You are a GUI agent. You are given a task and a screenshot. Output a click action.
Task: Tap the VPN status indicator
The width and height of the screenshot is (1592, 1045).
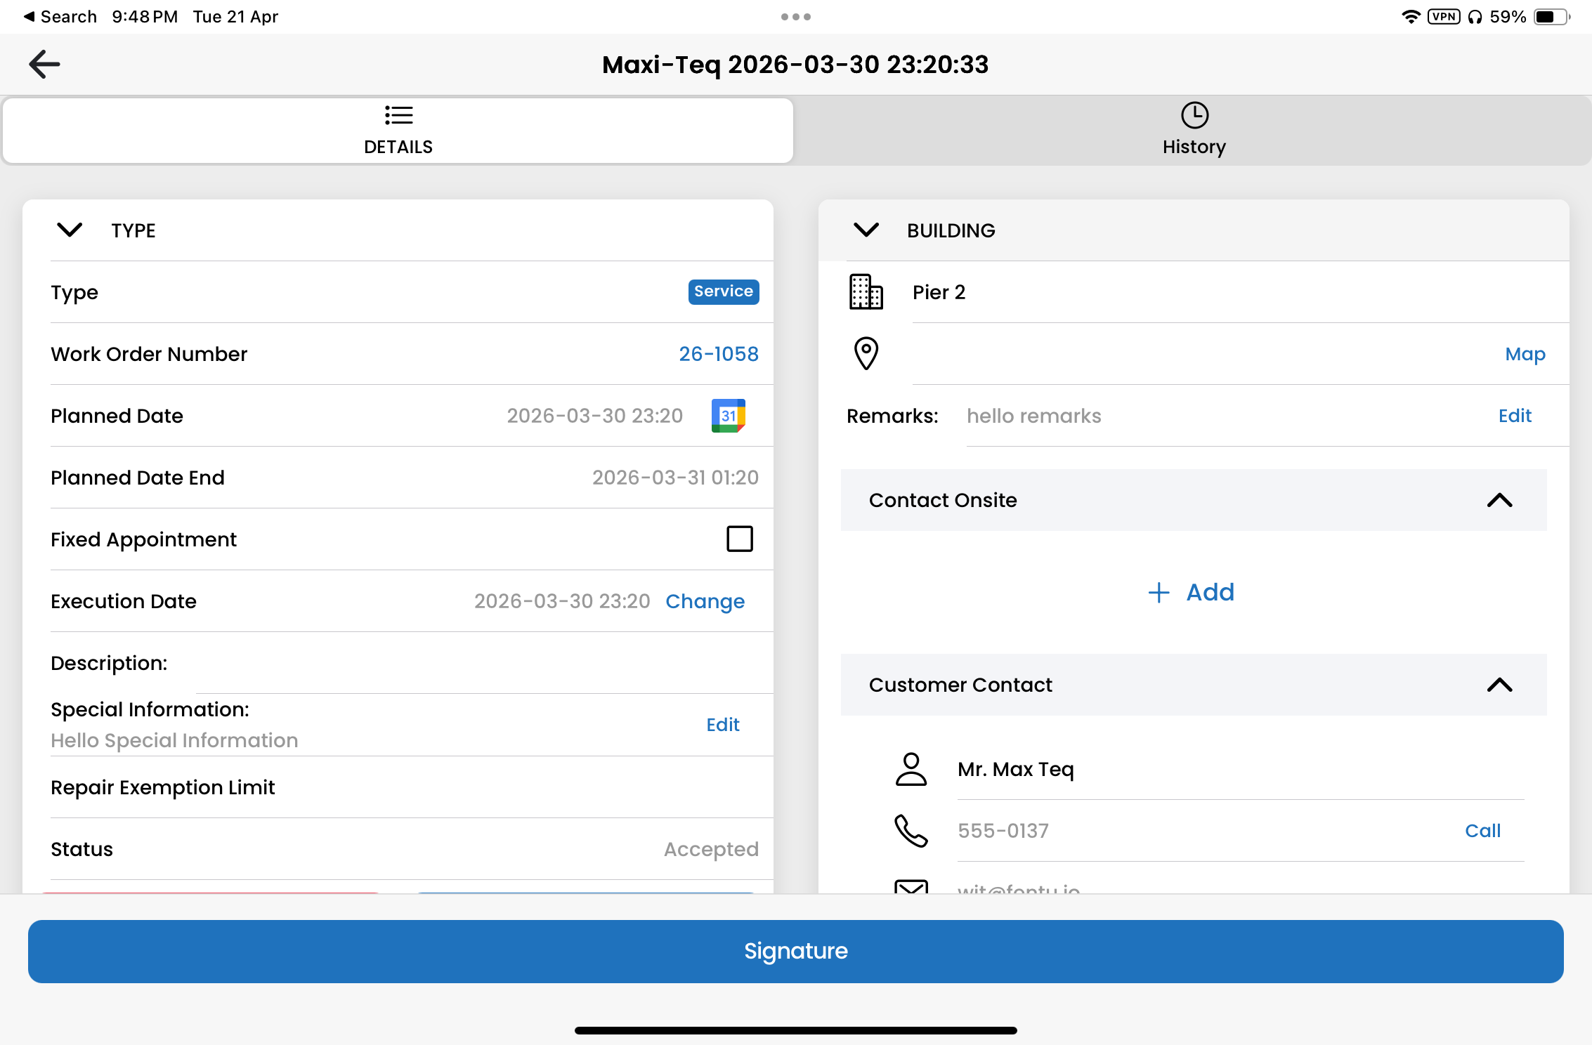(x=1444, y=17)
